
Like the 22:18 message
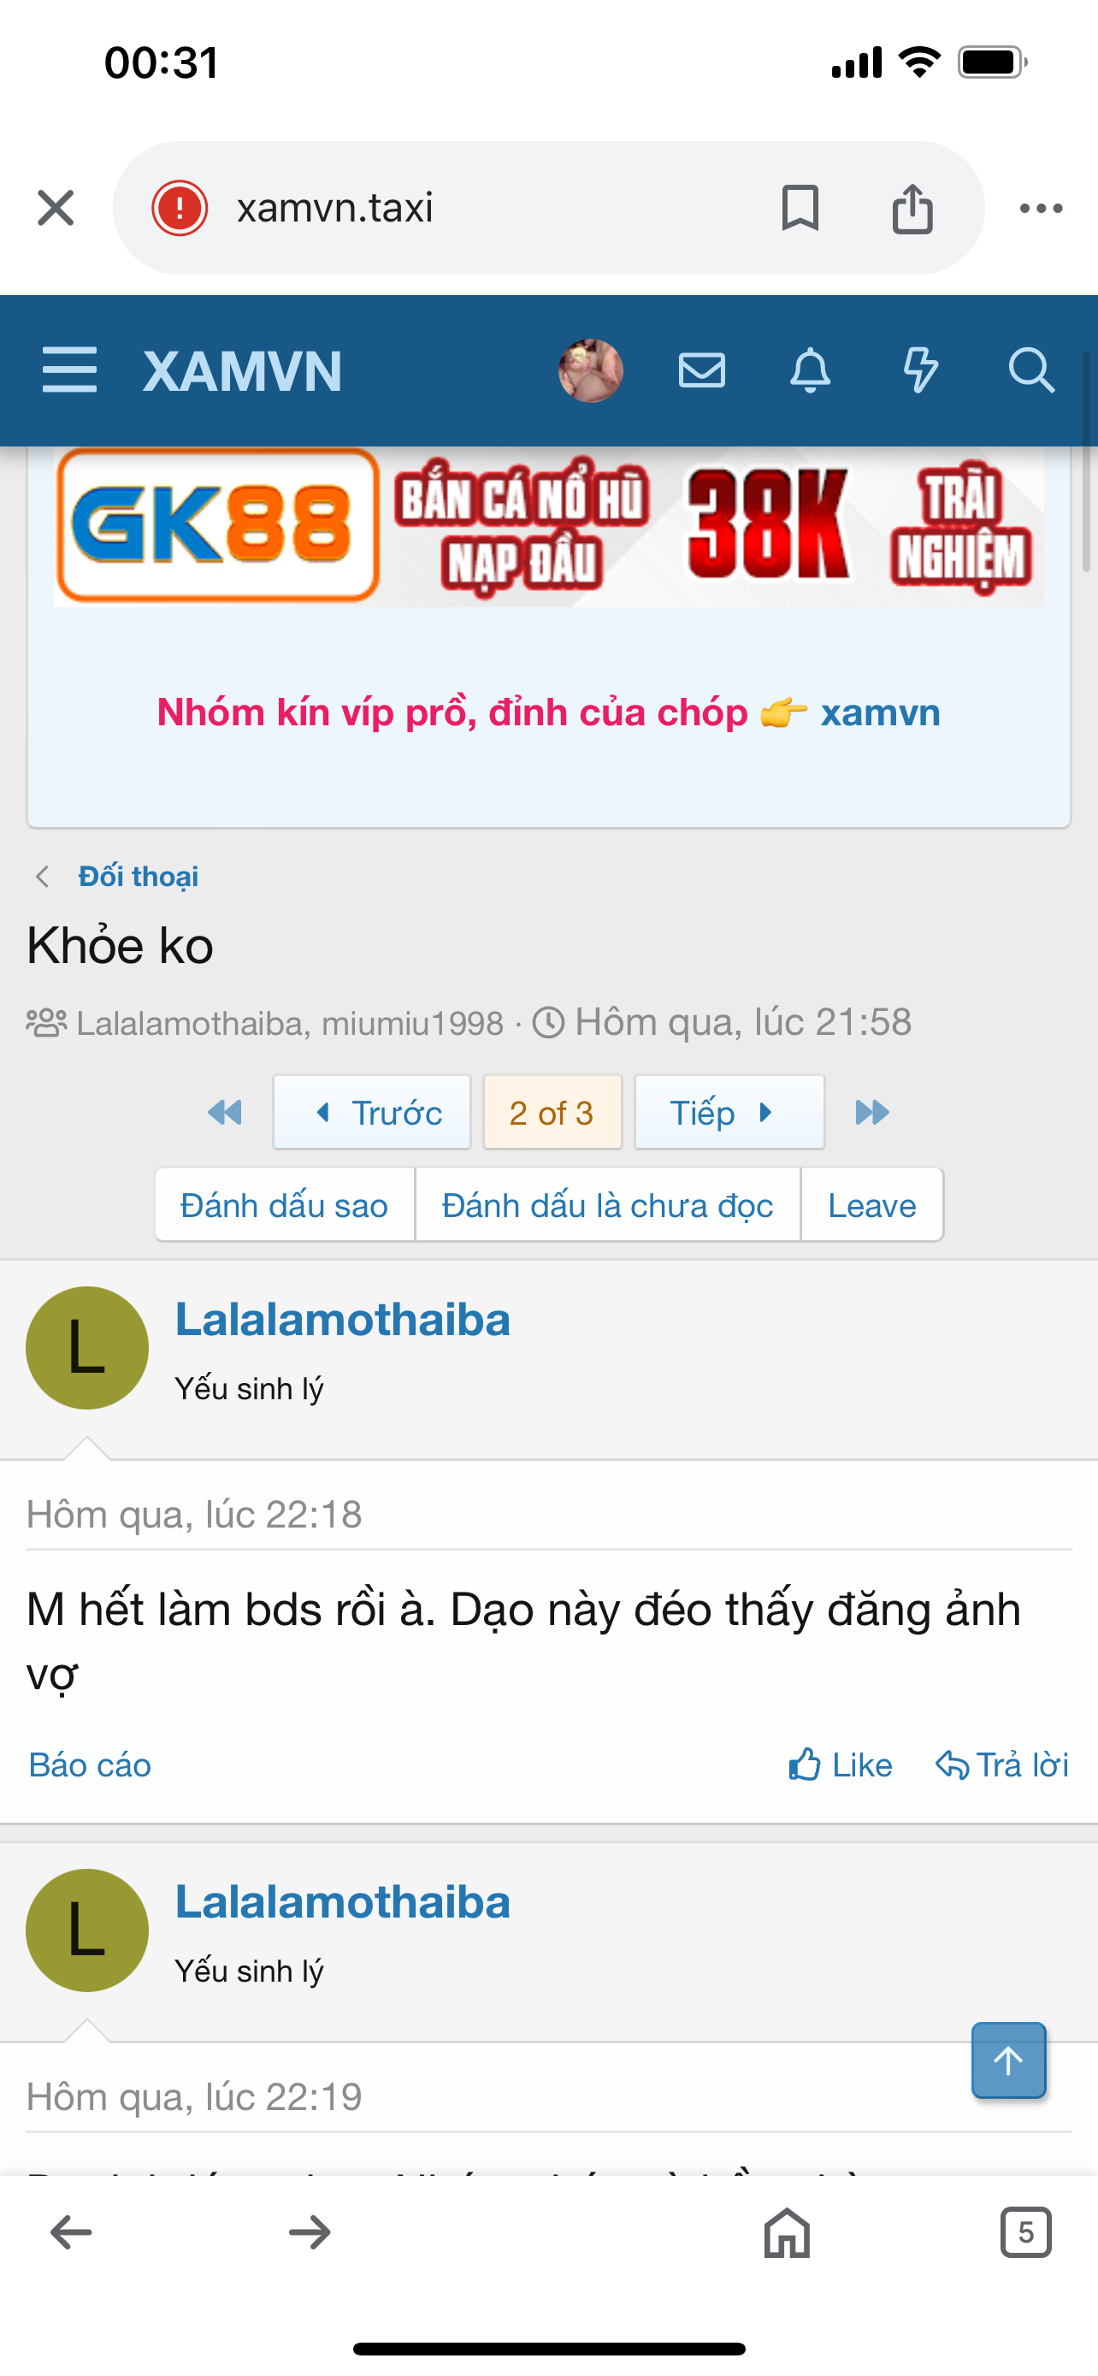841,1765
